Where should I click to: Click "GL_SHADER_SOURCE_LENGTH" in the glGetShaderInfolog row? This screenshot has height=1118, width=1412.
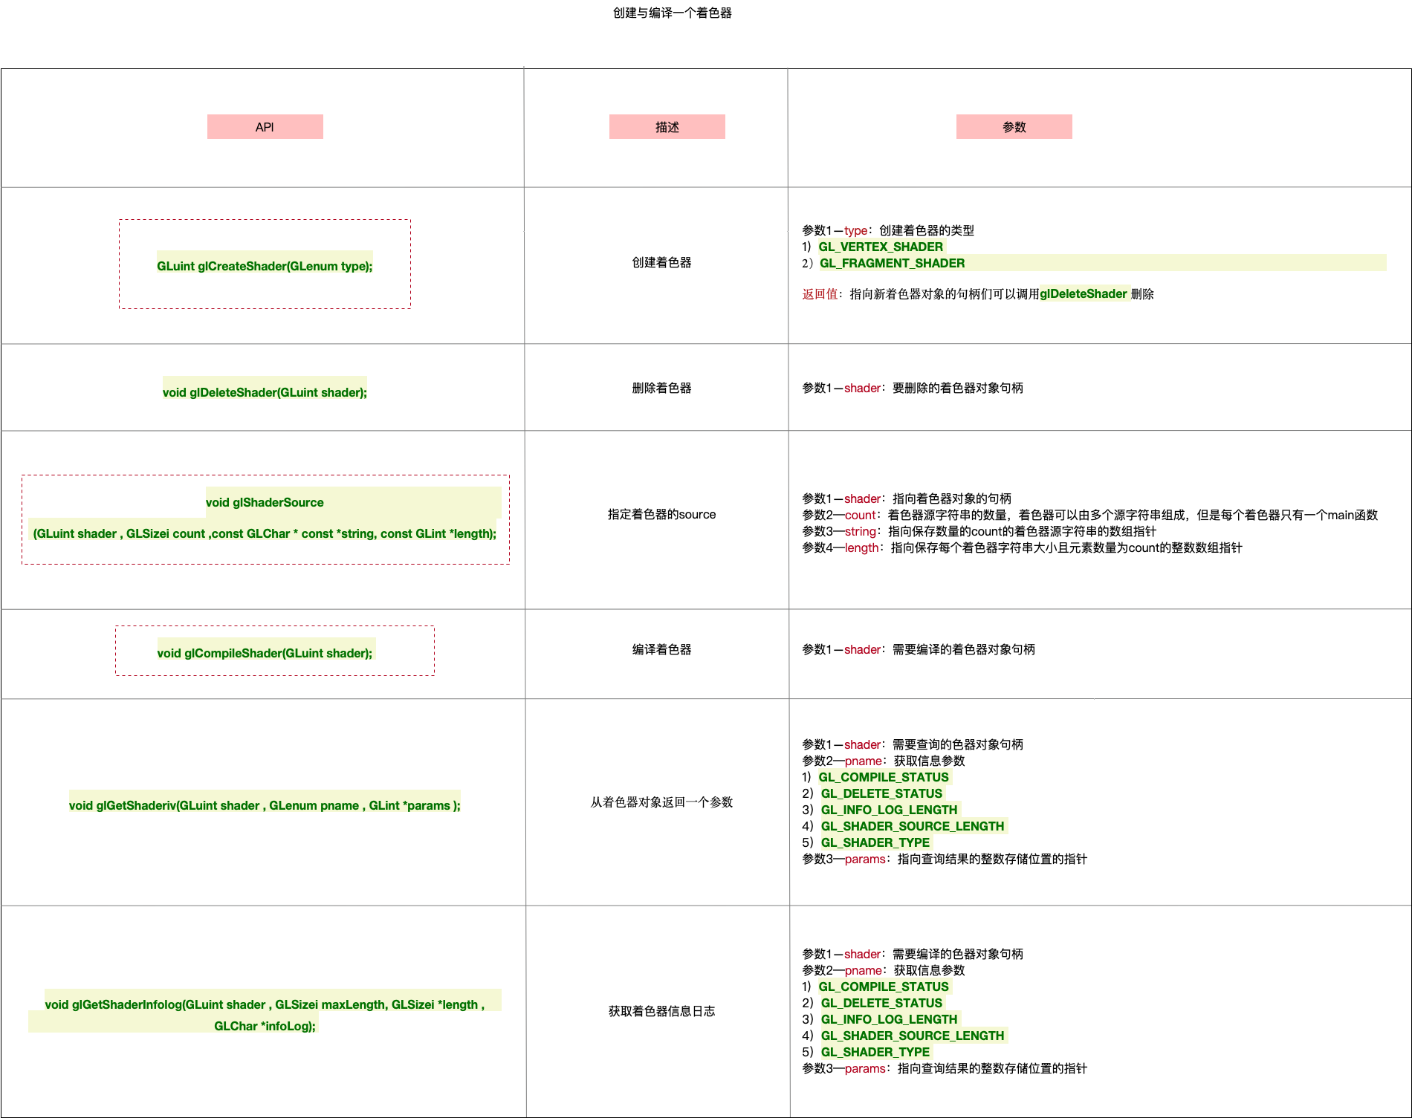(x=913, y=1036)
